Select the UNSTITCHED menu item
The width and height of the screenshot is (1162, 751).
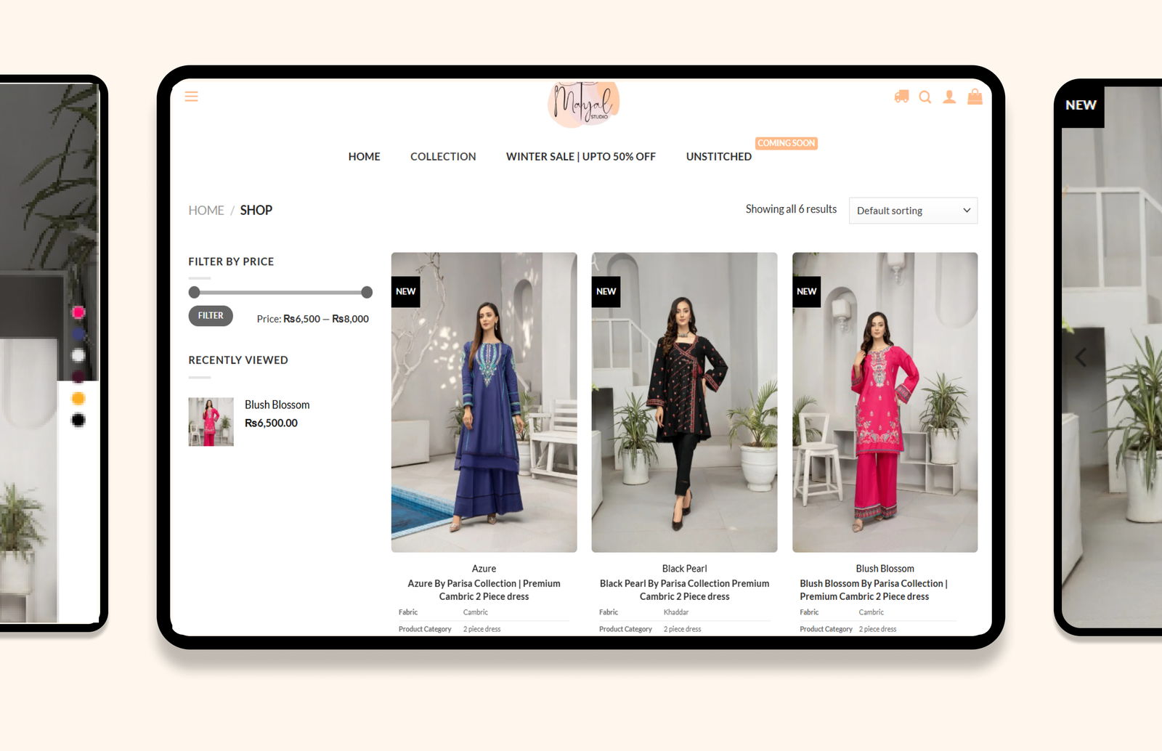click(718, 157)
